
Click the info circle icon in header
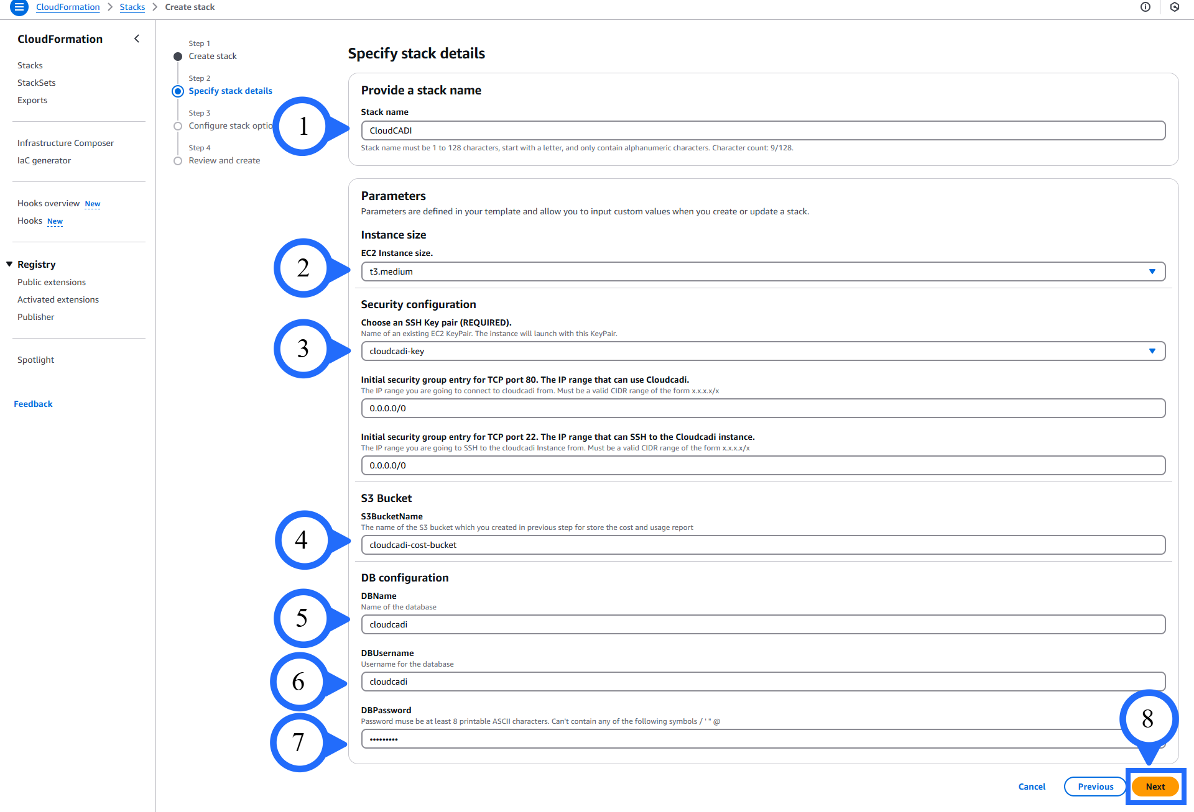(x=1145, y=7)
